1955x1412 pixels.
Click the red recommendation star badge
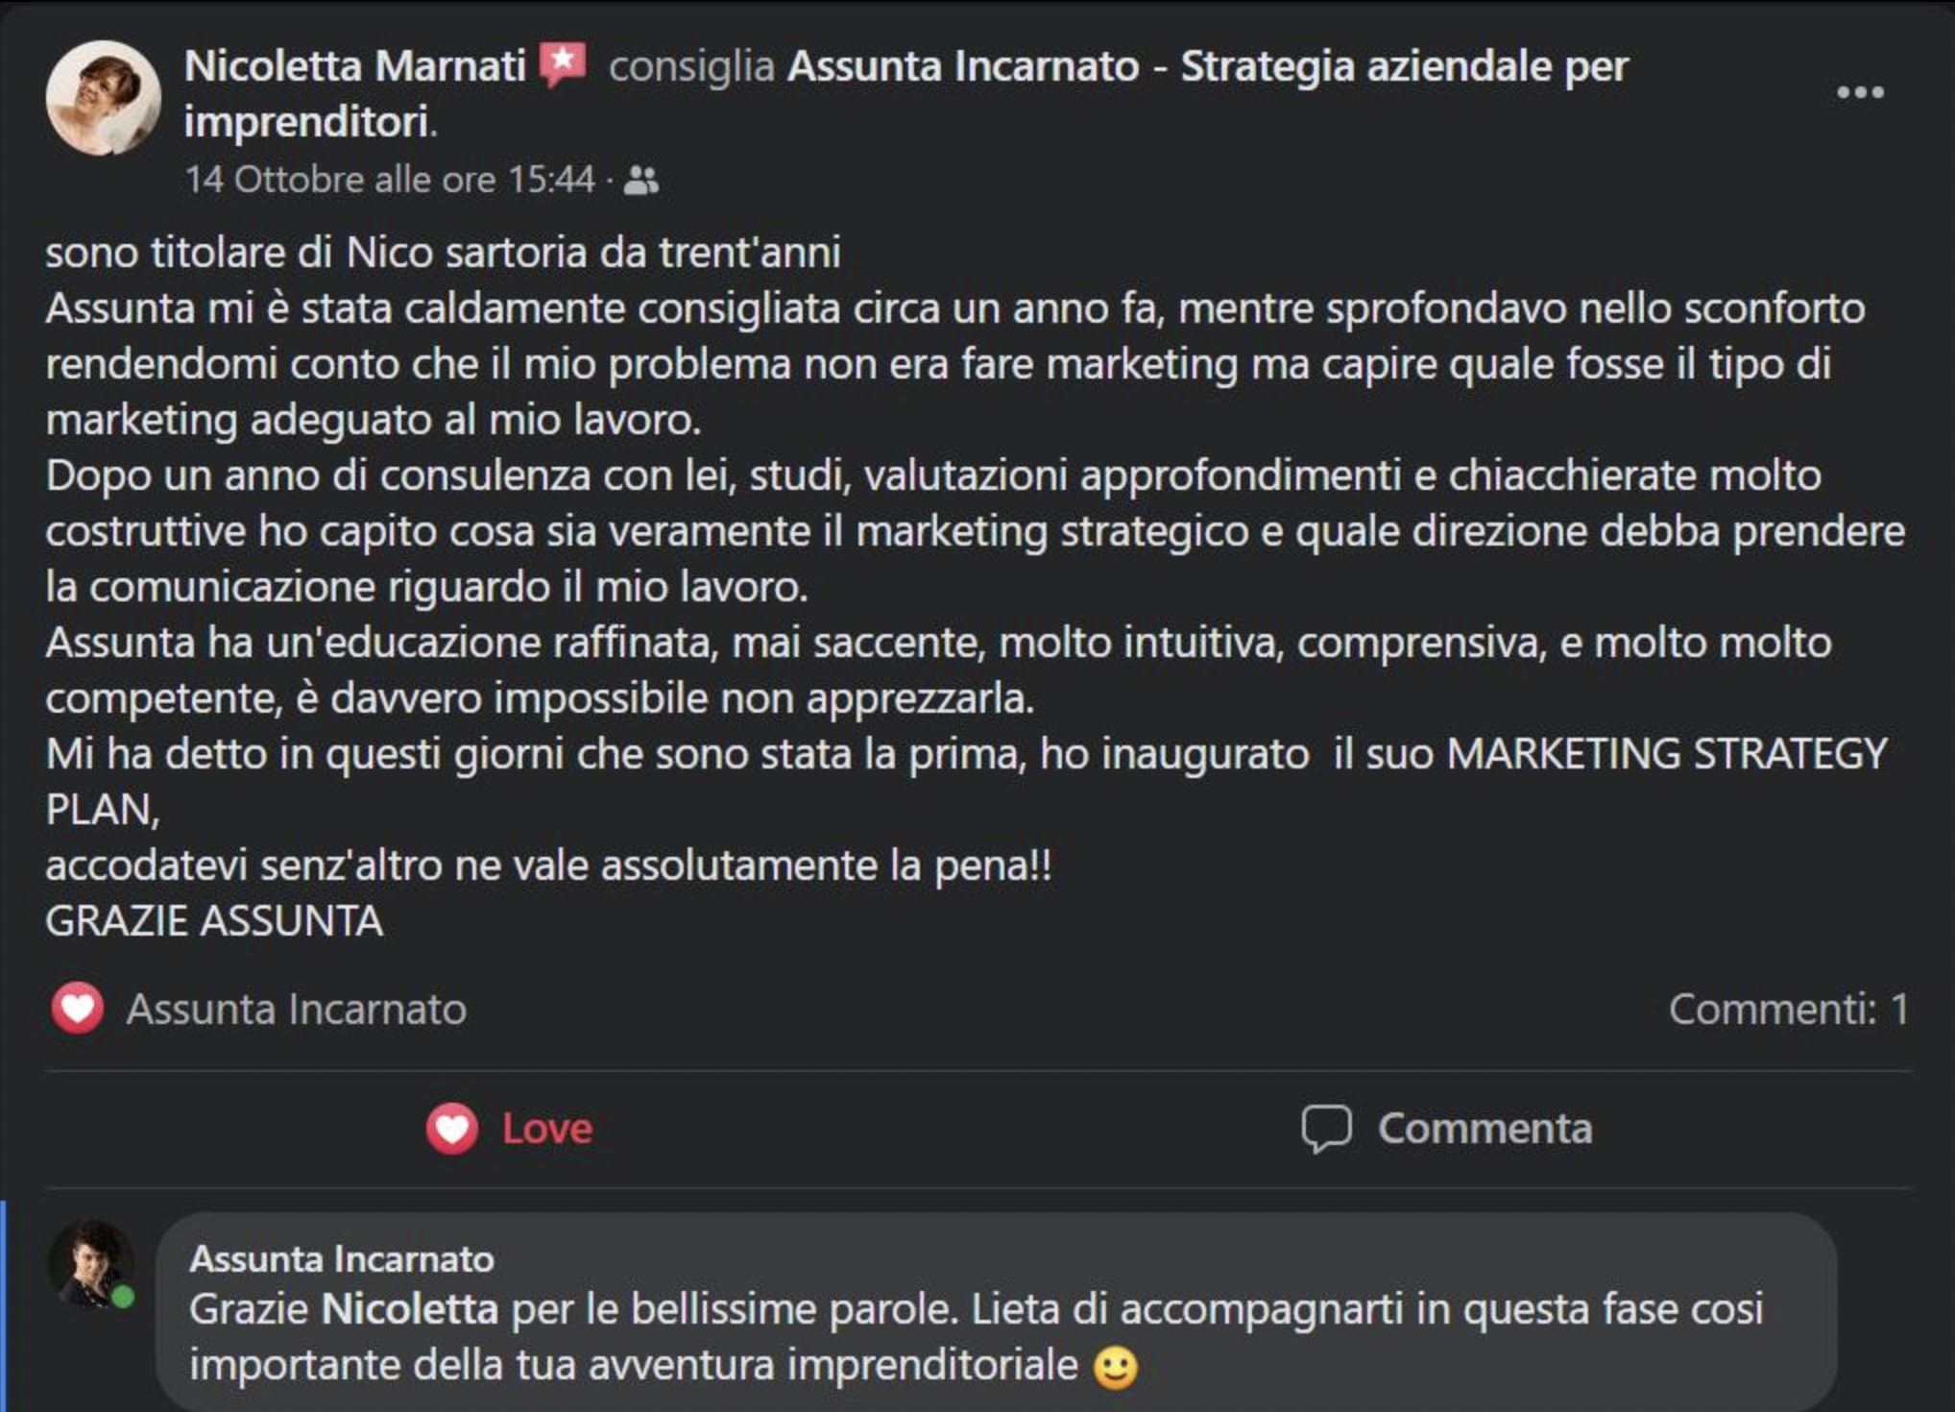pos(563,64)
